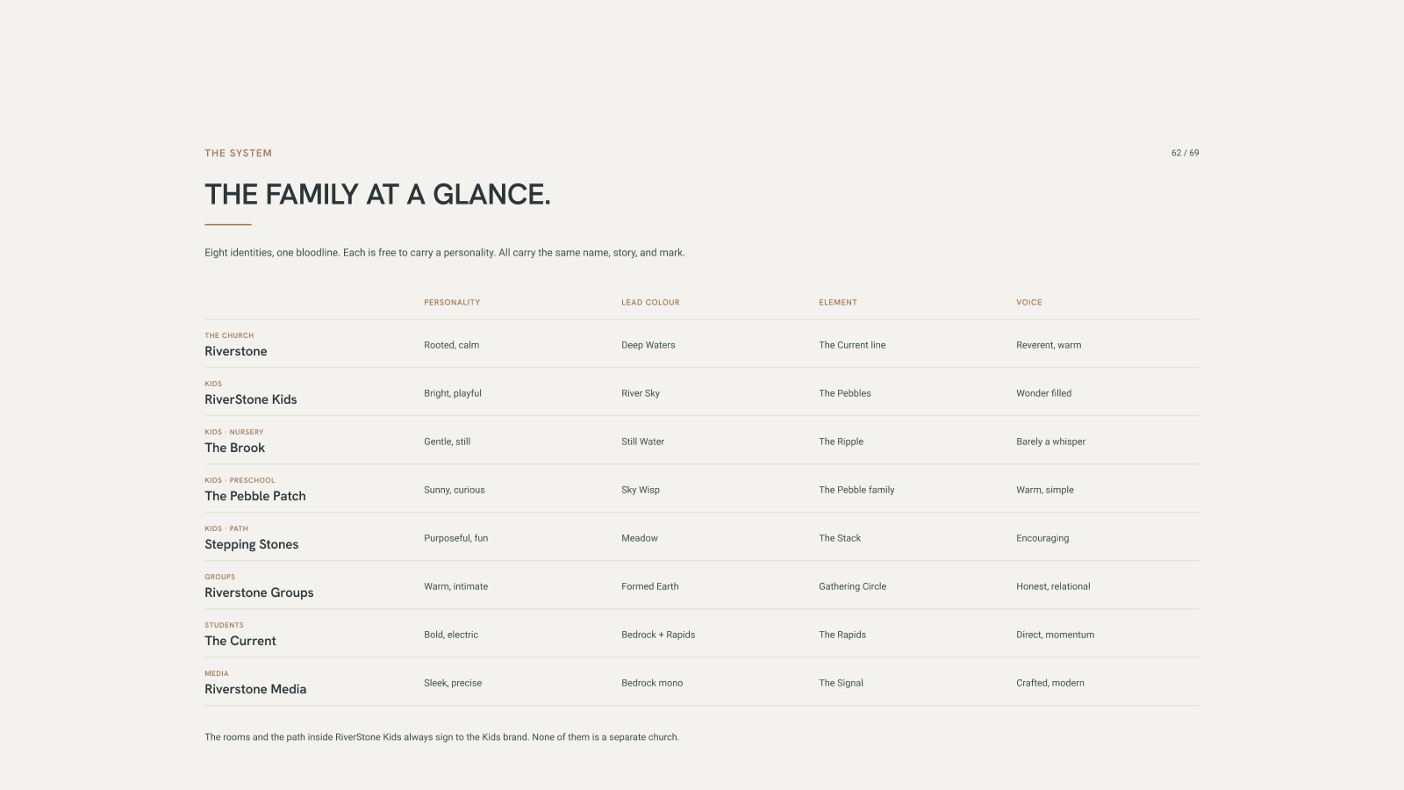Click the 'LEAD COLOUR' column header

click(650, 302)
